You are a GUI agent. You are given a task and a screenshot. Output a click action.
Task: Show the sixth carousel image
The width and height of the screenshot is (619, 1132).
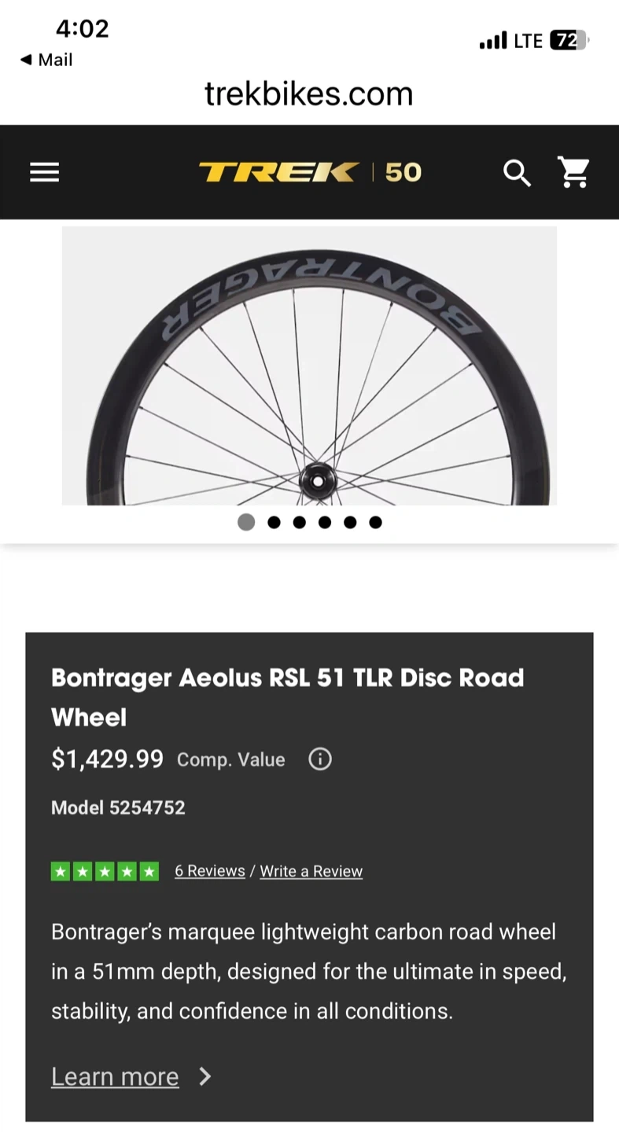click(x=375, y=522)
